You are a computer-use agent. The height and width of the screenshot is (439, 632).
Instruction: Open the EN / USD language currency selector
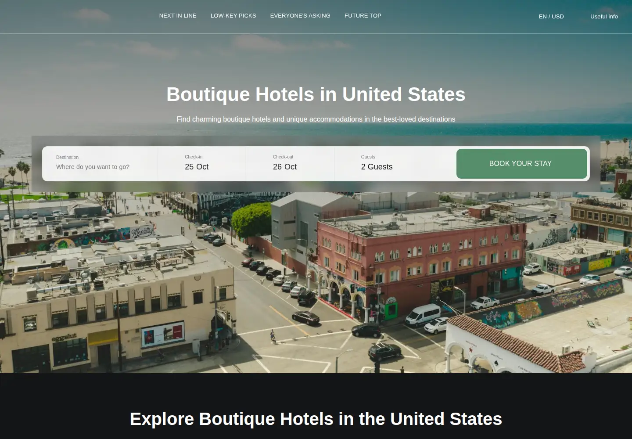551,17
